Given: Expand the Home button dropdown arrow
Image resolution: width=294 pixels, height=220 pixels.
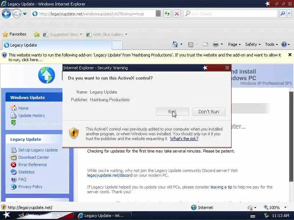Looking at the screenshot, I should [x=181, y=44].
